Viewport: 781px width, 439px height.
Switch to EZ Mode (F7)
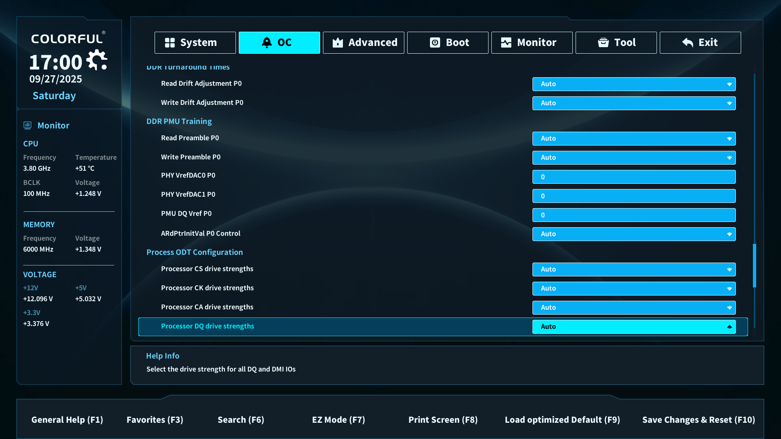[338, 419]
